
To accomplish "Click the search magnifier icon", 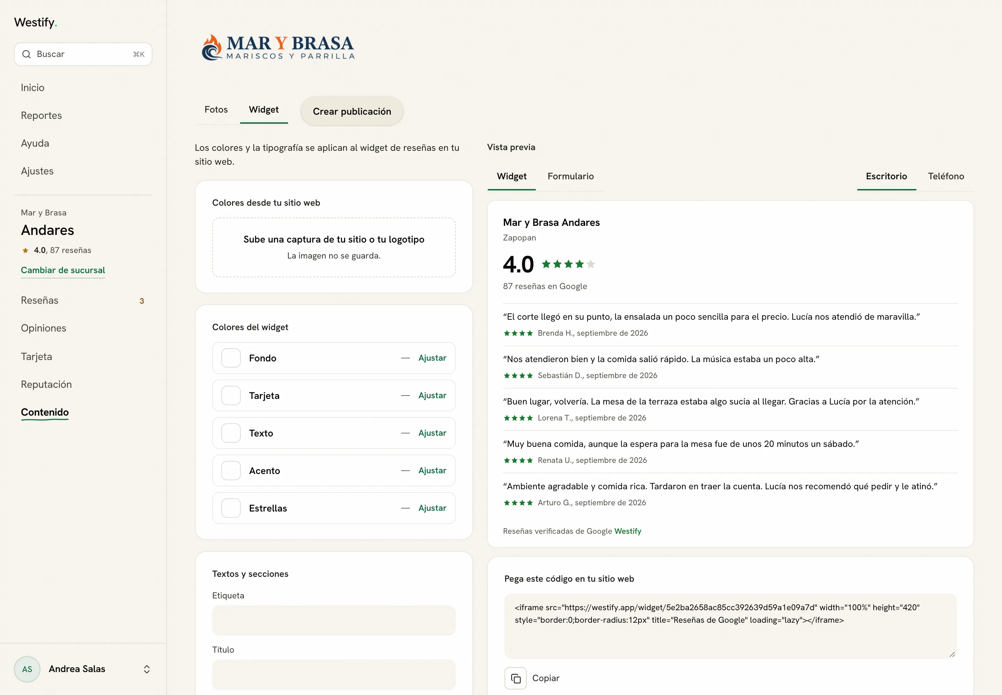I will (x=26, y=54).
